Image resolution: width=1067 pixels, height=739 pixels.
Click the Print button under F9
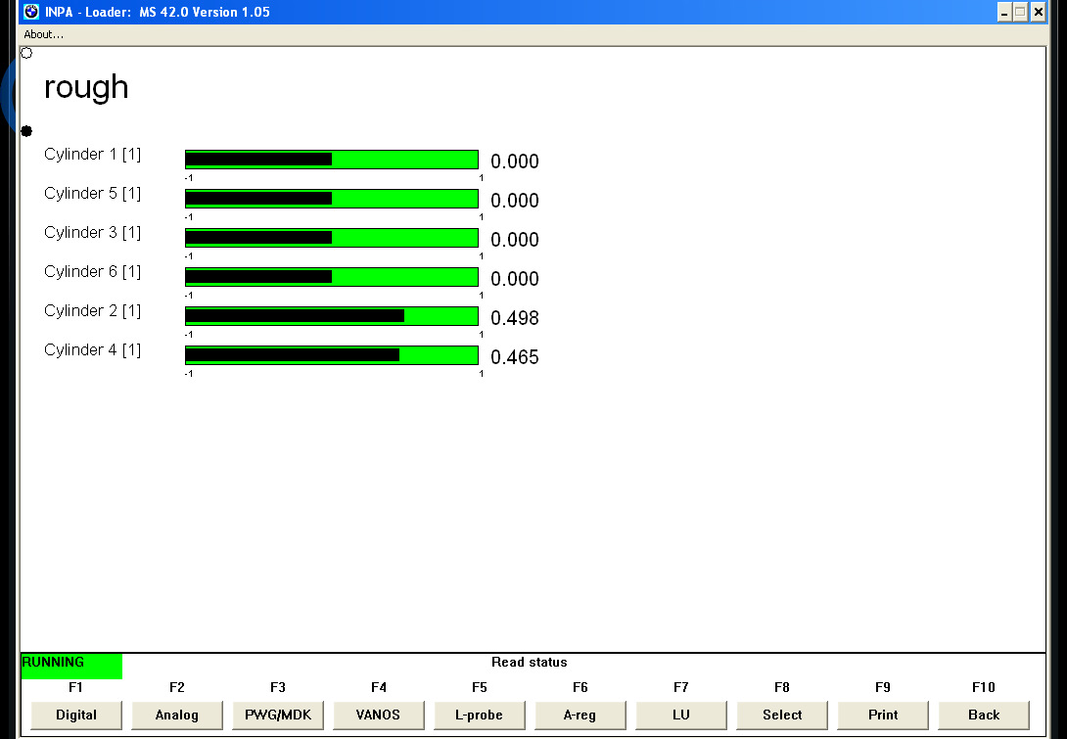883,715
